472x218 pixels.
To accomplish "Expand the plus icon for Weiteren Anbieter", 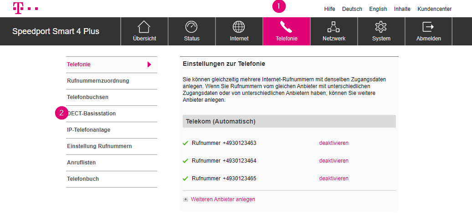I will pyautogui.click(x=186, y=199).
